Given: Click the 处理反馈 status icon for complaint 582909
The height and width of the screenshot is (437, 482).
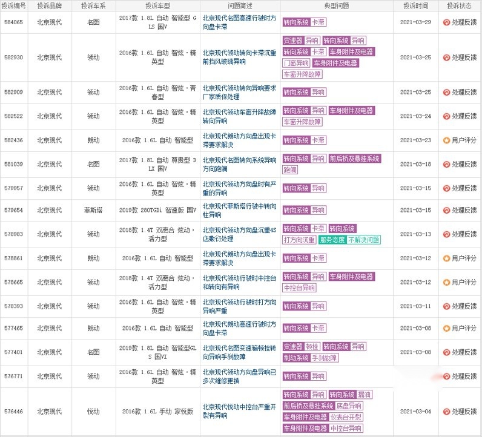Looking at the screenshot, I should 446,92.
